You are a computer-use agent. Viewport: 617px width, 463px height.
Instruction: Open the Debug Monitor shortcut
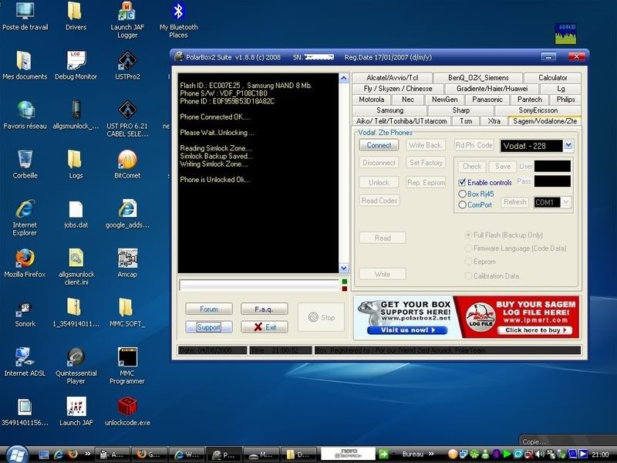tap(76, 65)
